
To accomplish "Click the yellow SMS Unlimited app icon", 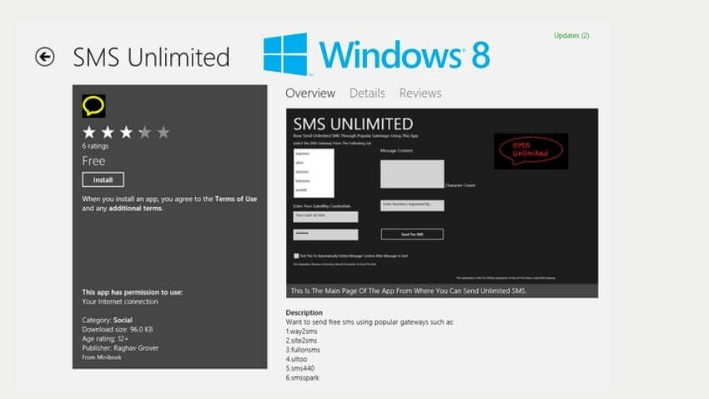I will point(93,106).
